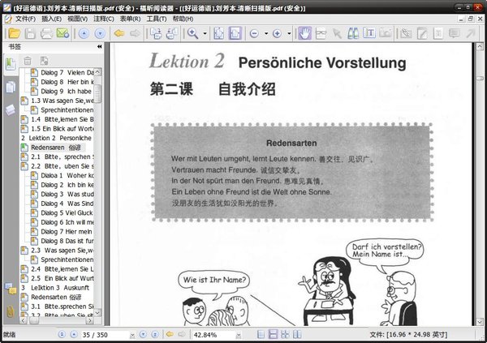The image size is (487, 343).
Task: Click the grey next view arrow in top toolbar
Action: tap(135, 33)
